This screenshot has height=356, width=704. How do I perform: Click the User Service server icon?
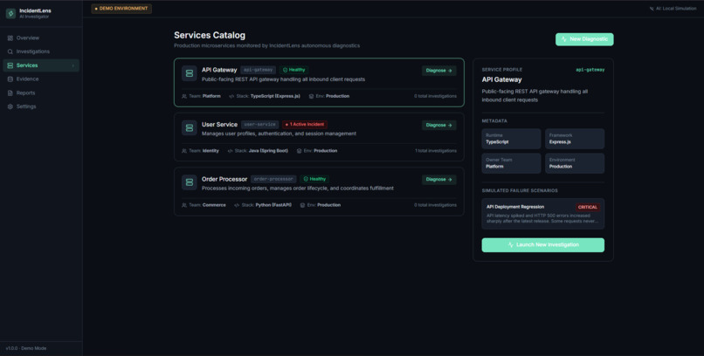(189, 127)
